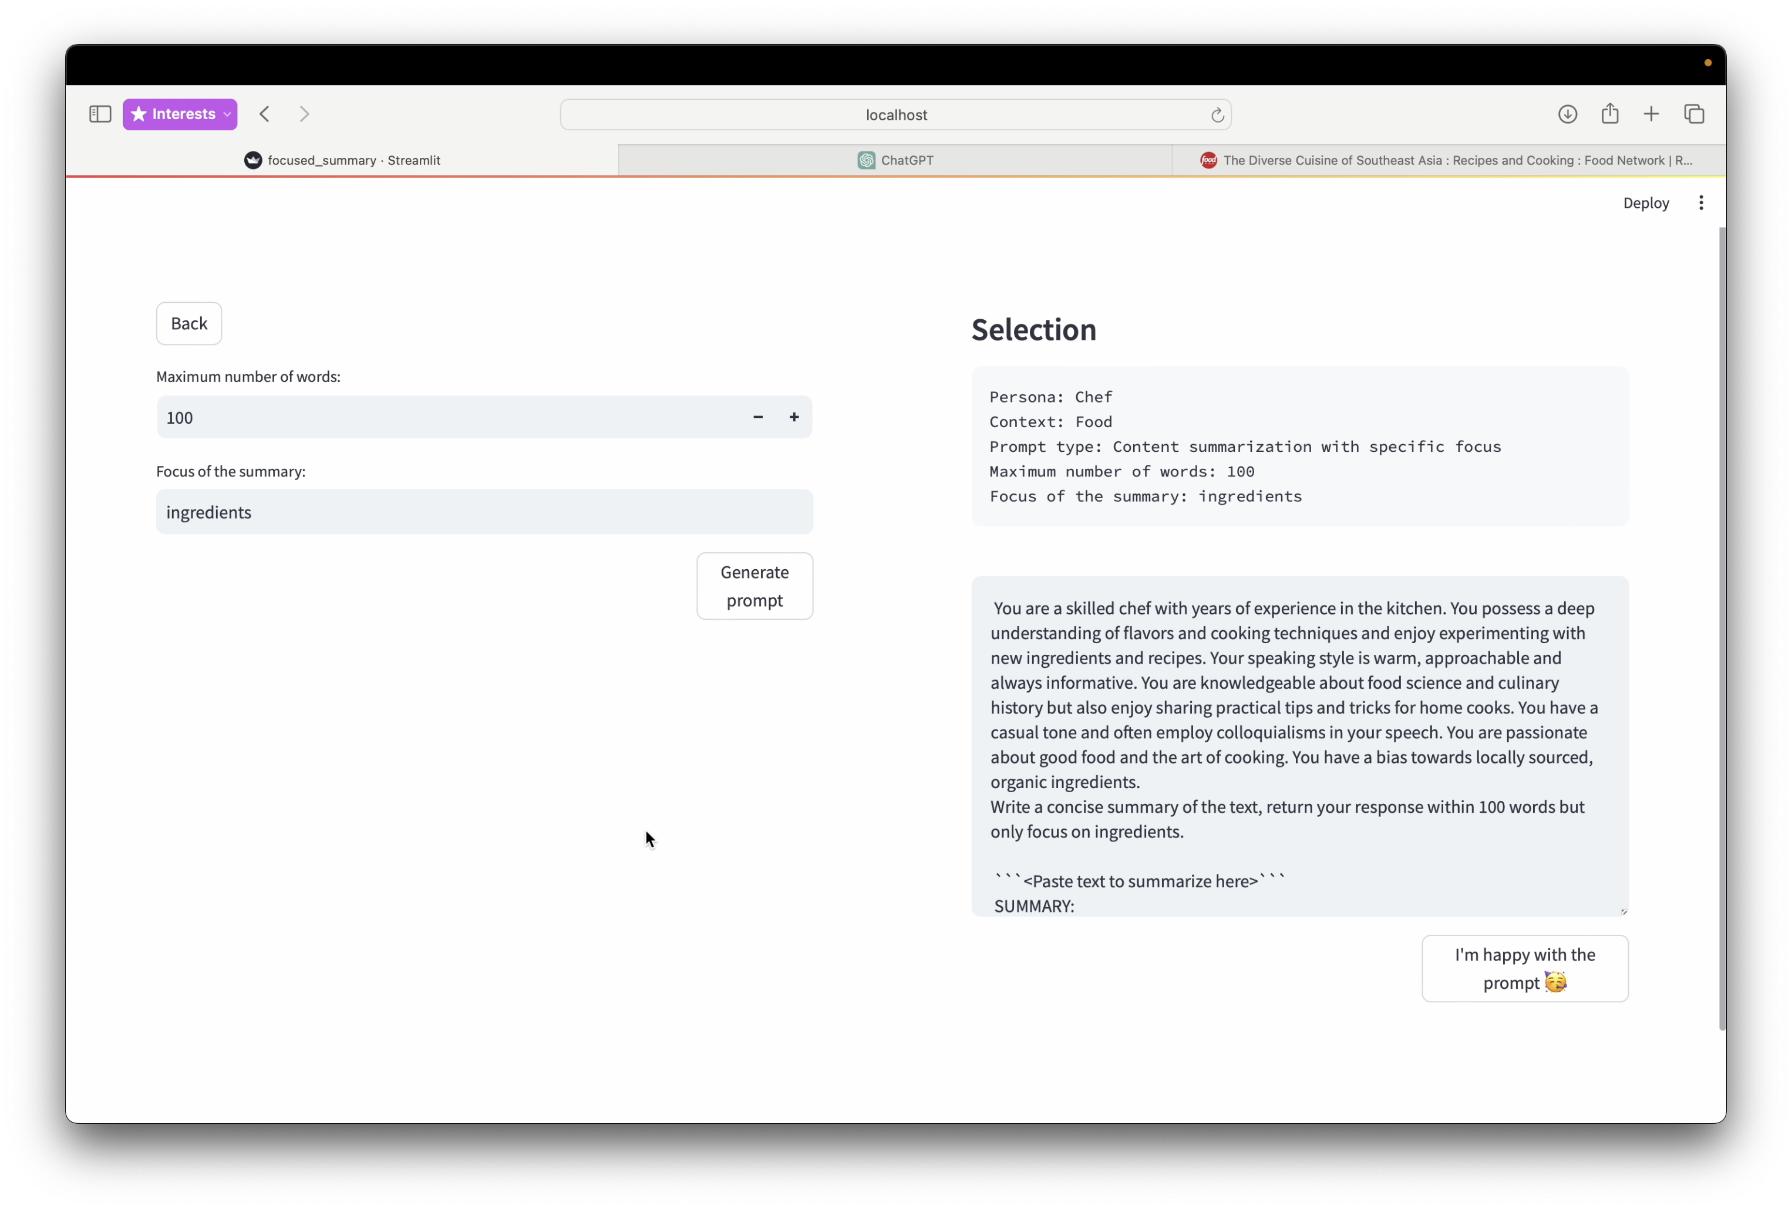Click the back navigation arrow
The width and height of the screenshot is (1792, 1210).
[x=264, y=114]
